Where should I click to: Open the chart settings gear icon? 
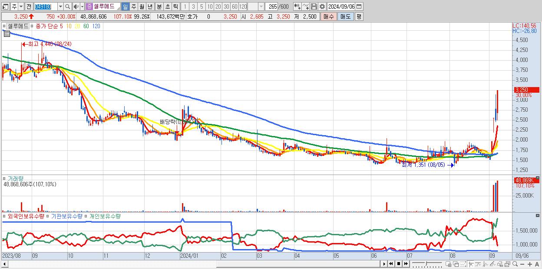322,7
